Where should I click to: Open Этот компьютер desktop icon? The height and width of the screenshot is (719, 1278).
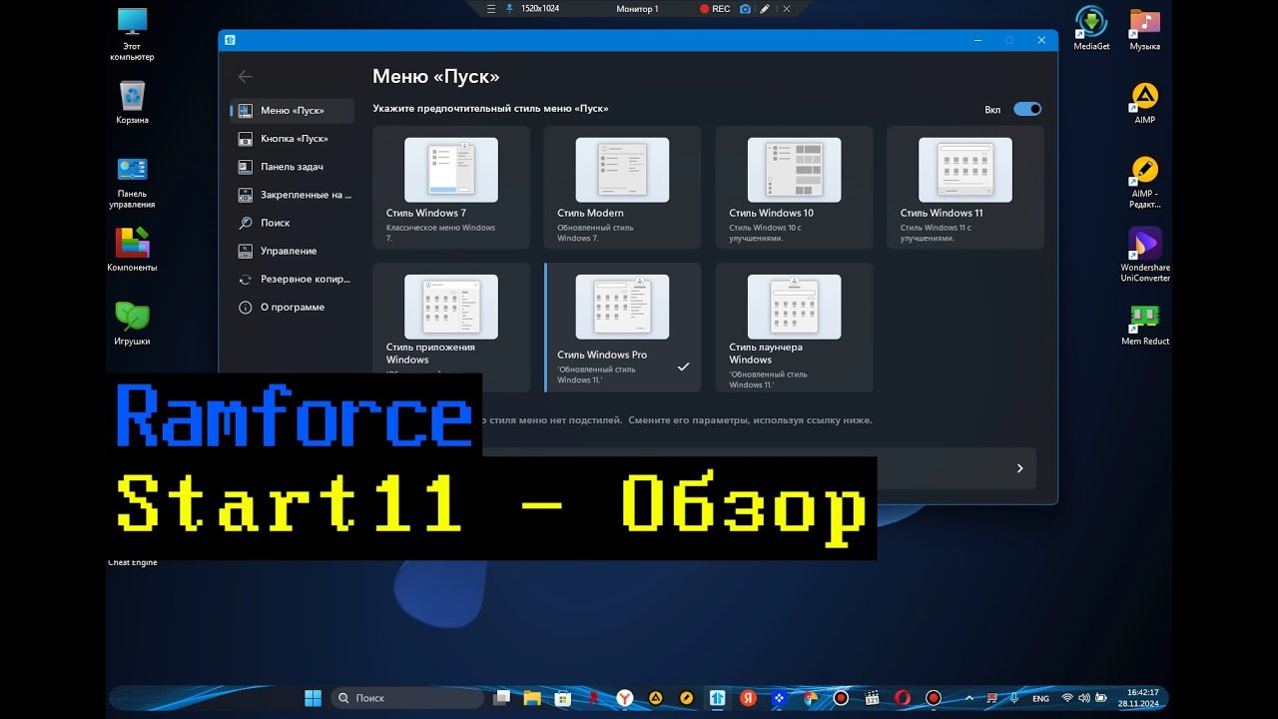[132, 34]
